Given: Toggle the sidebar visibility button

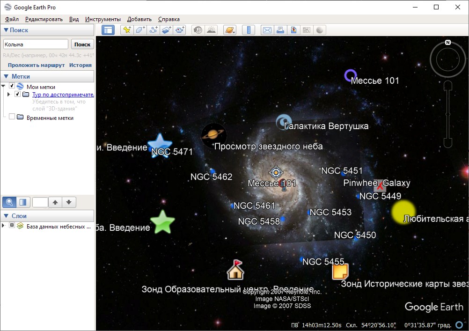Looking at the screenshot, I should [108, 30].
